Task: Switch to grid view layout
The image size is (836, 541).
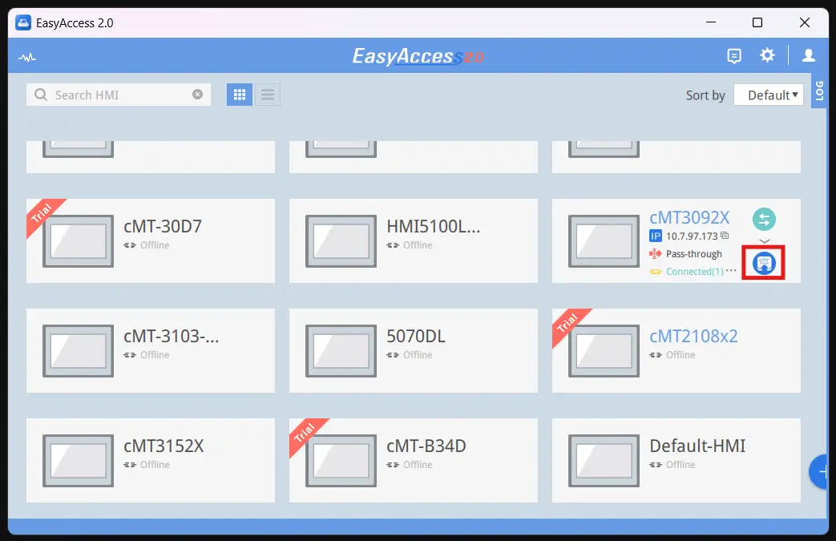Action: (239, 94)
